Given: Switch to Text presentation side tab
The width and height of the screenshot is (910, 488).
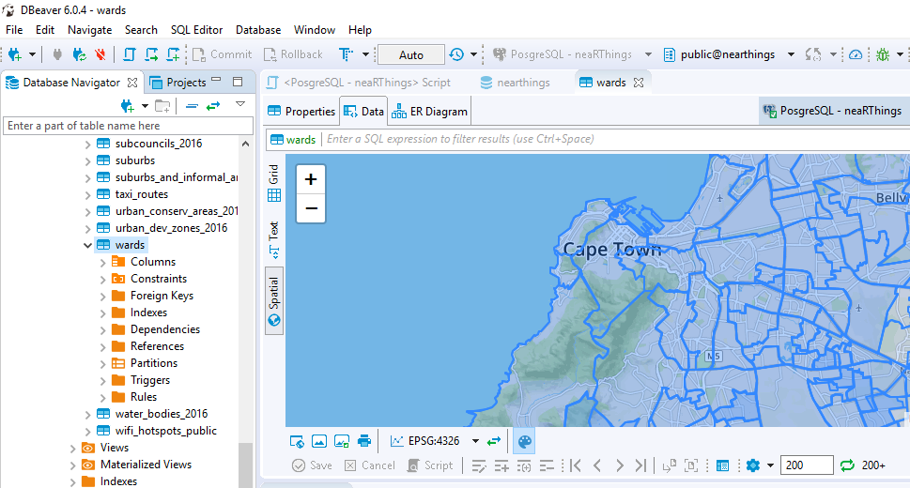Looking at the screenshot, I should (274, 239).
